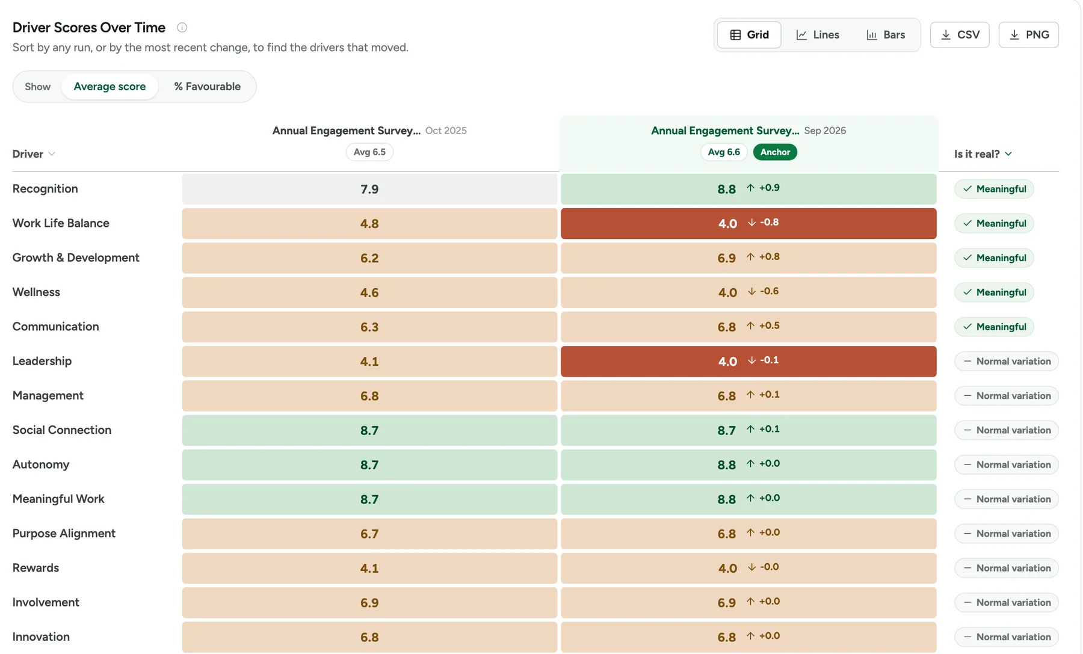The image size is (1083, 654).
Task: Click the Meaningful badge for Wellness
Action: 994,292
